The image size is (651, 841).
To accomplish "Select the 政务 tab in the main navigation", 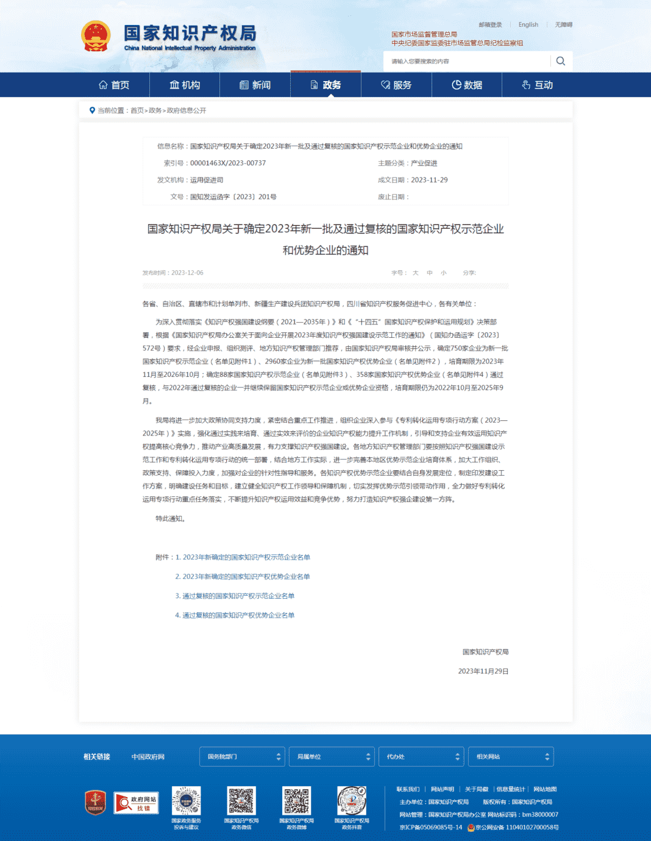I will tap(325, 85).
